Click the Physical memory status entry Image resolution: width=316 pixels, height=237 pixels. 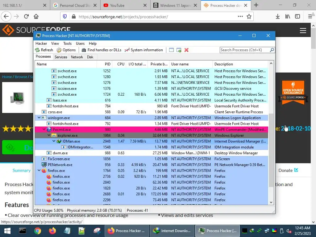(x=94, y=210)
